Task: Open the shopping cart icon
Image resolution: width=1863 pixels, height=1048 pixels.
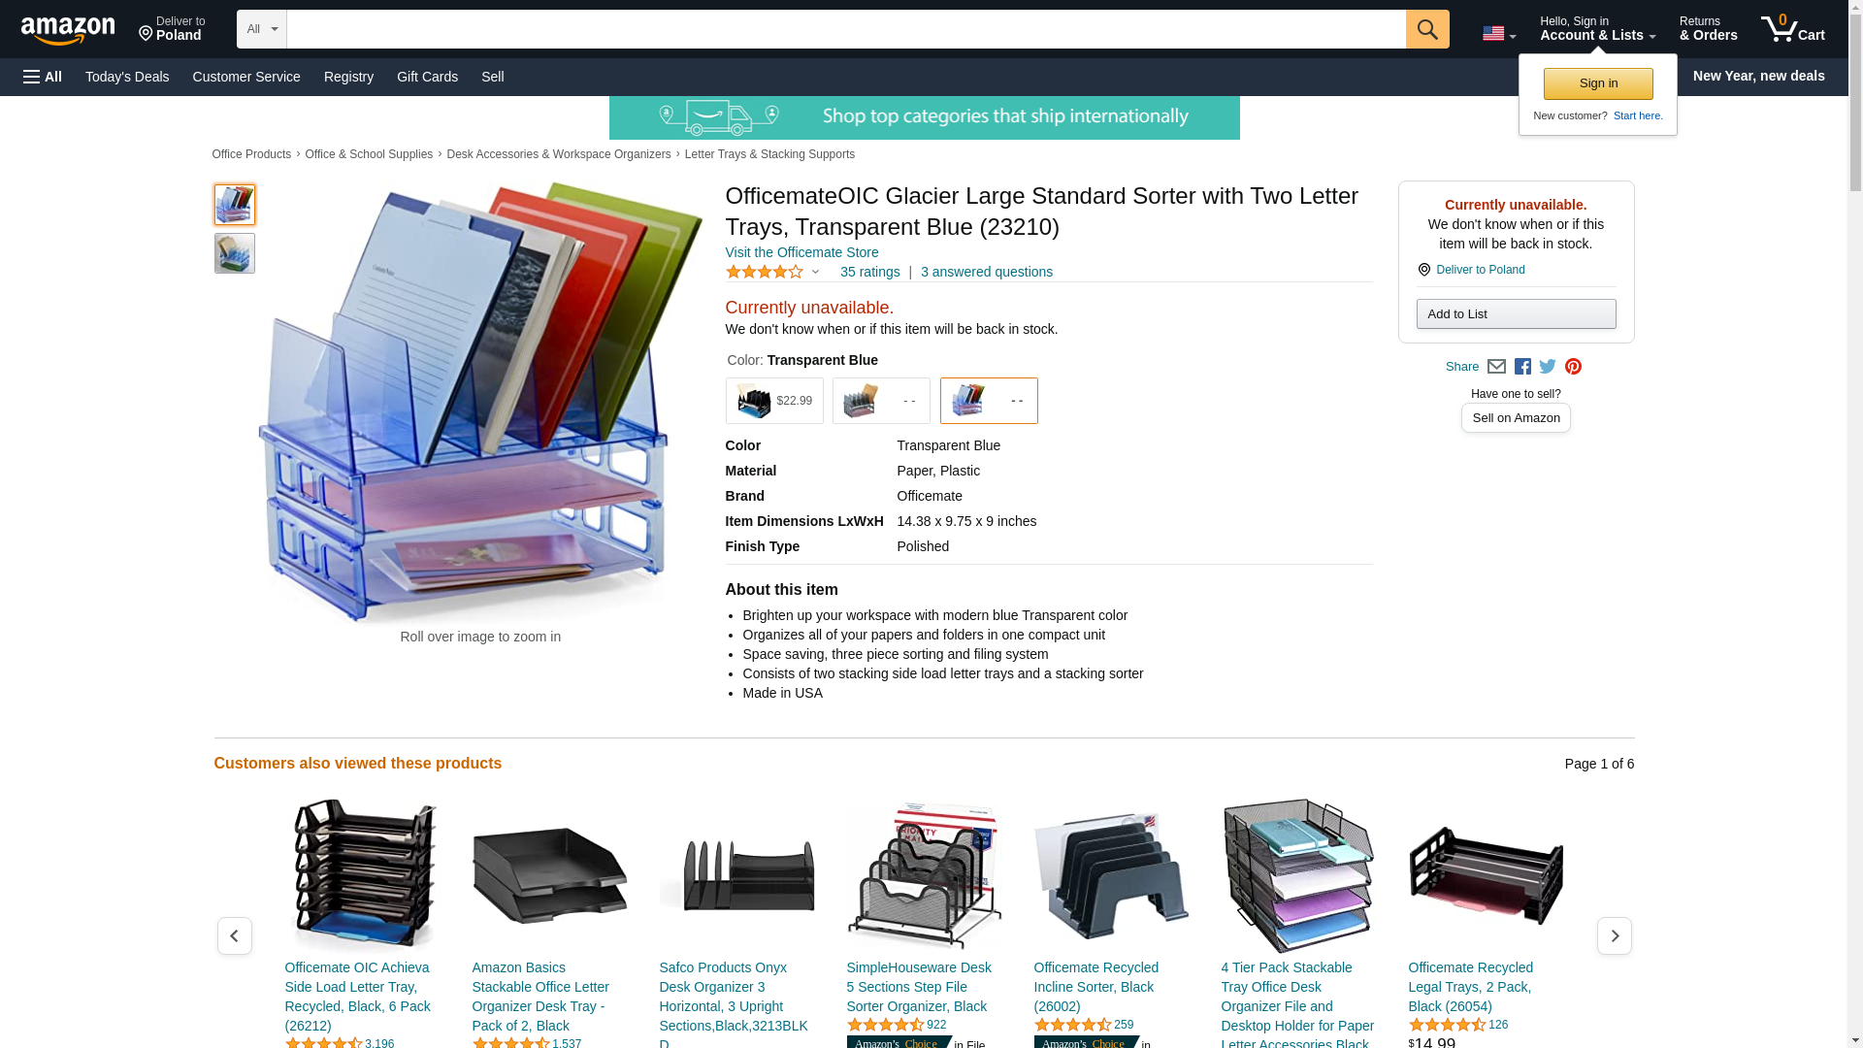Action: (1793, 29)
